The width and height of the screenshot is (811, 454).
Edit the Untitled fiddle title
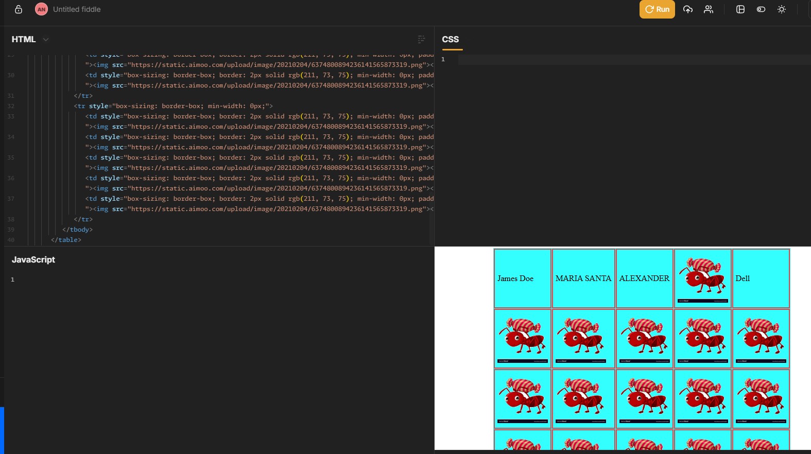pos(77,9)
